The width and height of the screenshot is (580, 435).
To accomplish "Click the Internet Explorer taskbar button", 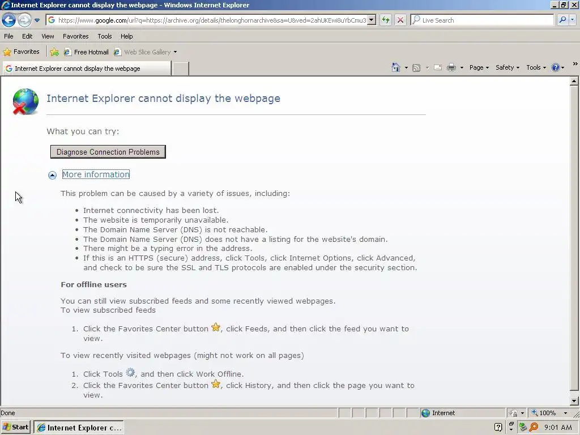I will 79,428.
